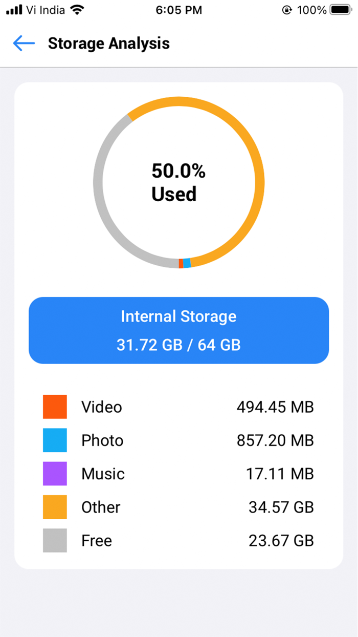Tap the 50.0% Used label inside the ring
This screenshot has width=358, height=637.
coord(177,182)
